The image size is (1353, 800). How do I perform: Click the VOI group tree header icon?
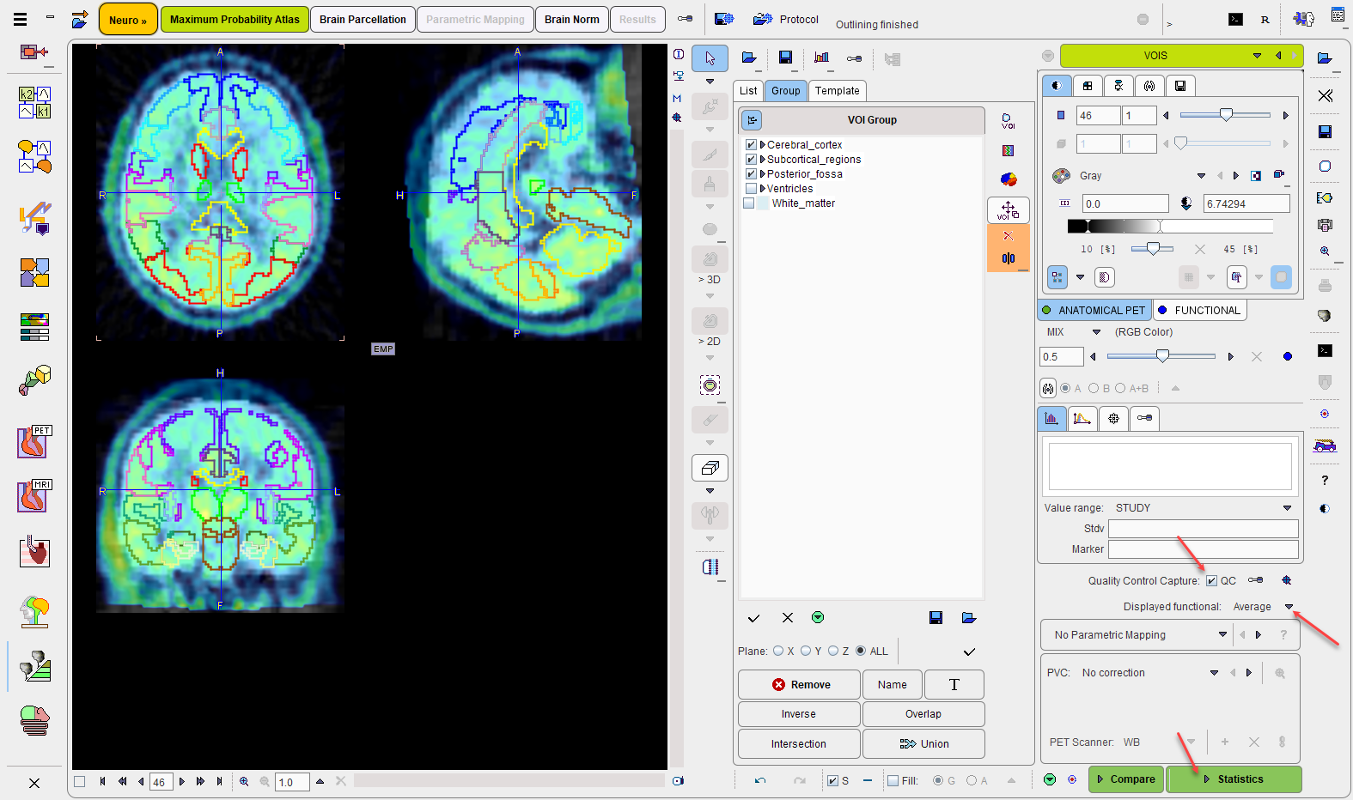(x=752, y=120)
